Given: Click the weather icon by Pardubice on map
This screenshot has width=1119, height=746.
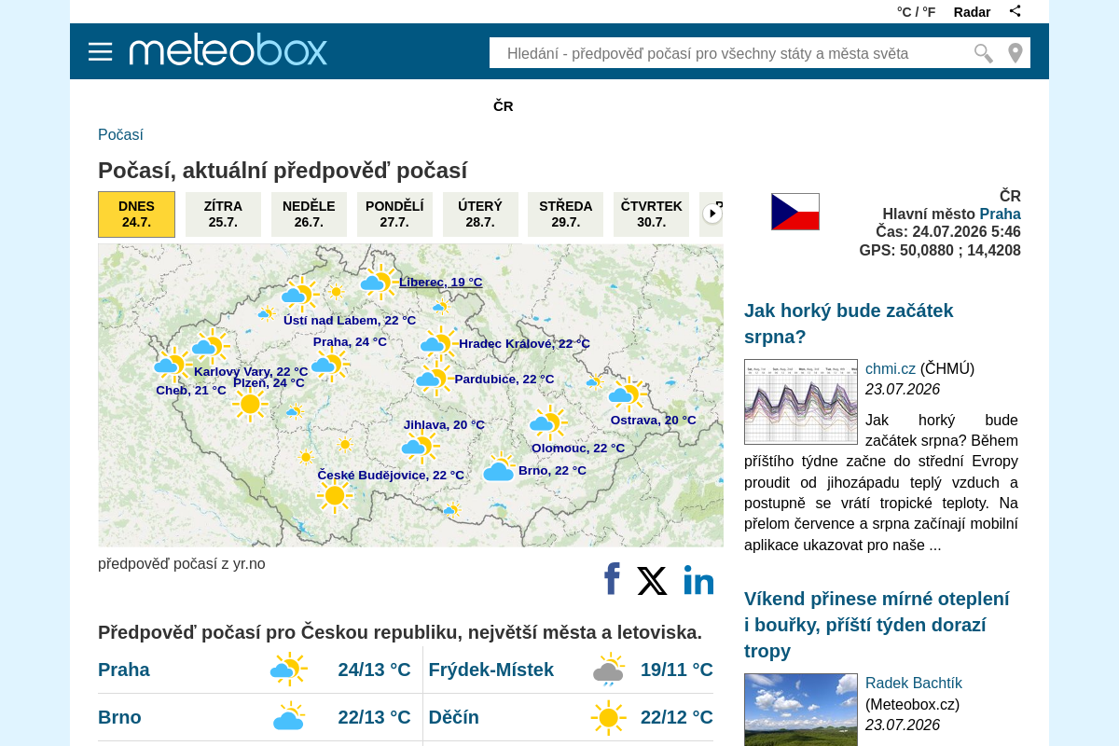Looking at the screenshot, I should click(x=435, y=379).
